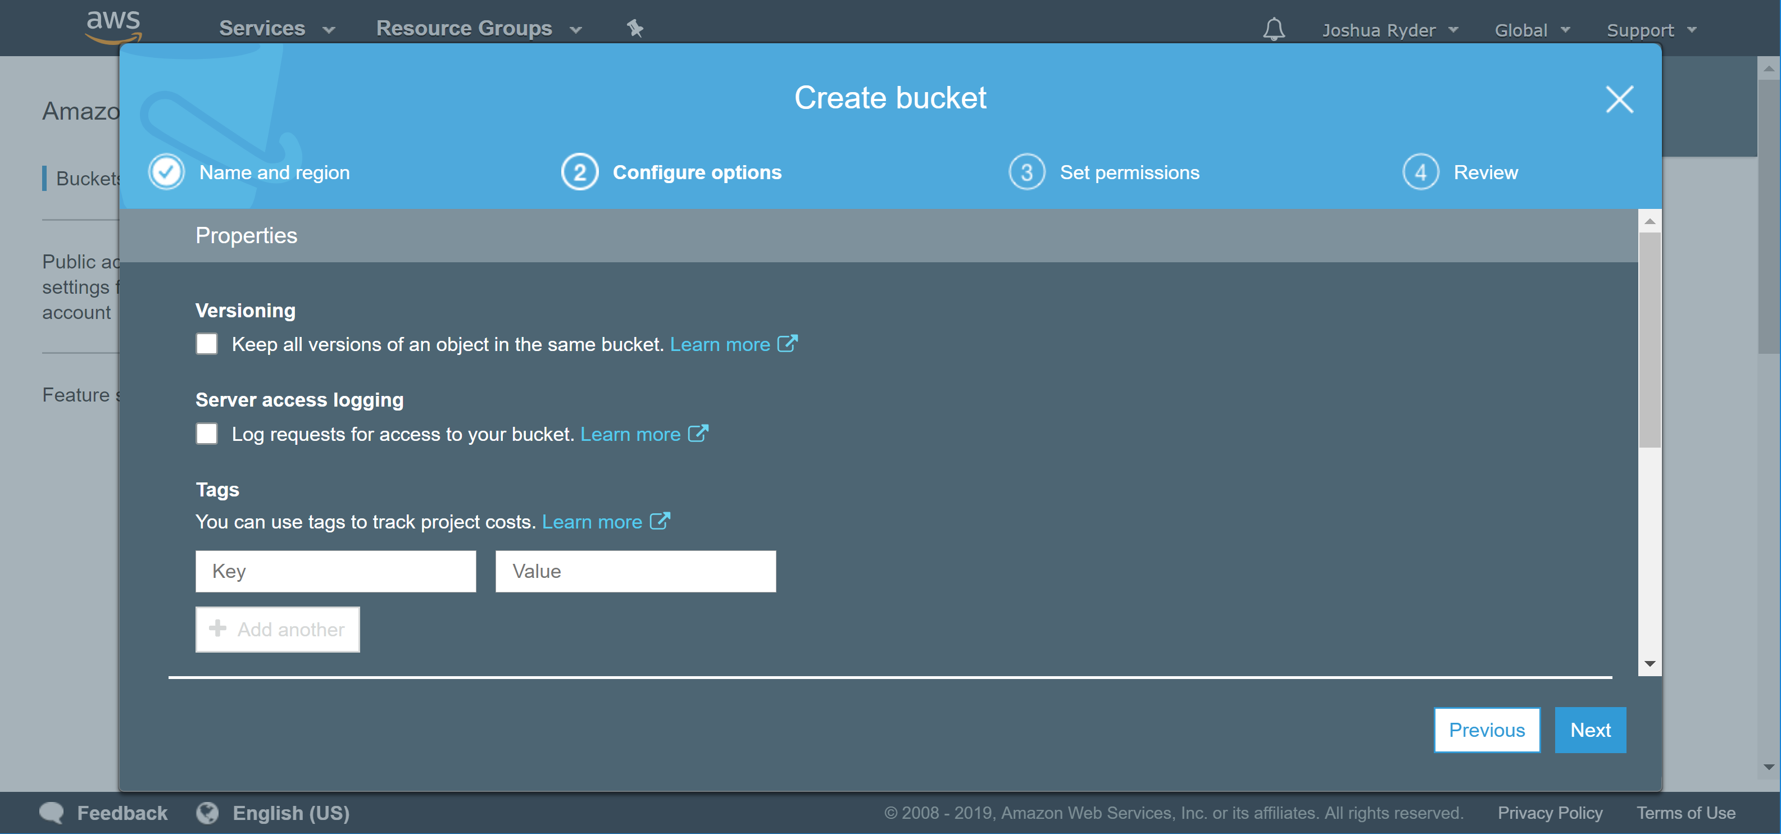1781x834 pixels.
Task: Click the Previous button
Action: 1487,730
